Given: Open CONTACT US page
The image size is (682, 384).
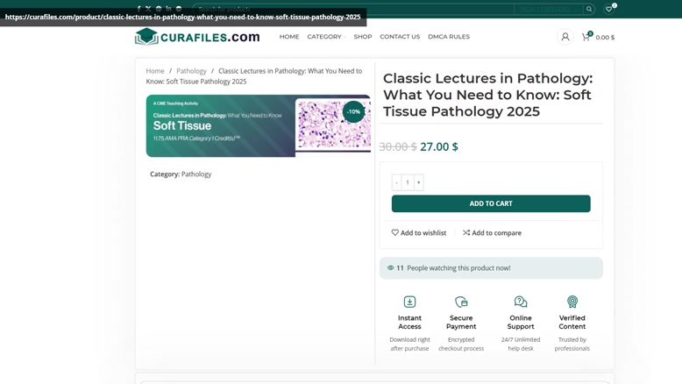Looking at the screenshot, I should [x=400, y=37].
